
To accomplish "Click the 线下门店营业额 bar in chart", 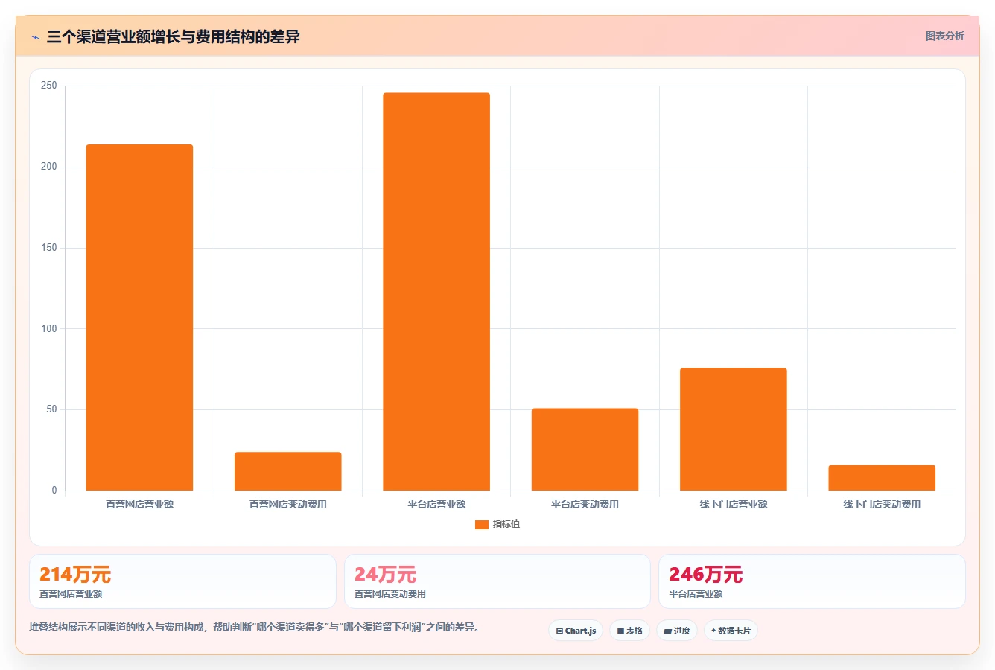I will click(734, 430).
